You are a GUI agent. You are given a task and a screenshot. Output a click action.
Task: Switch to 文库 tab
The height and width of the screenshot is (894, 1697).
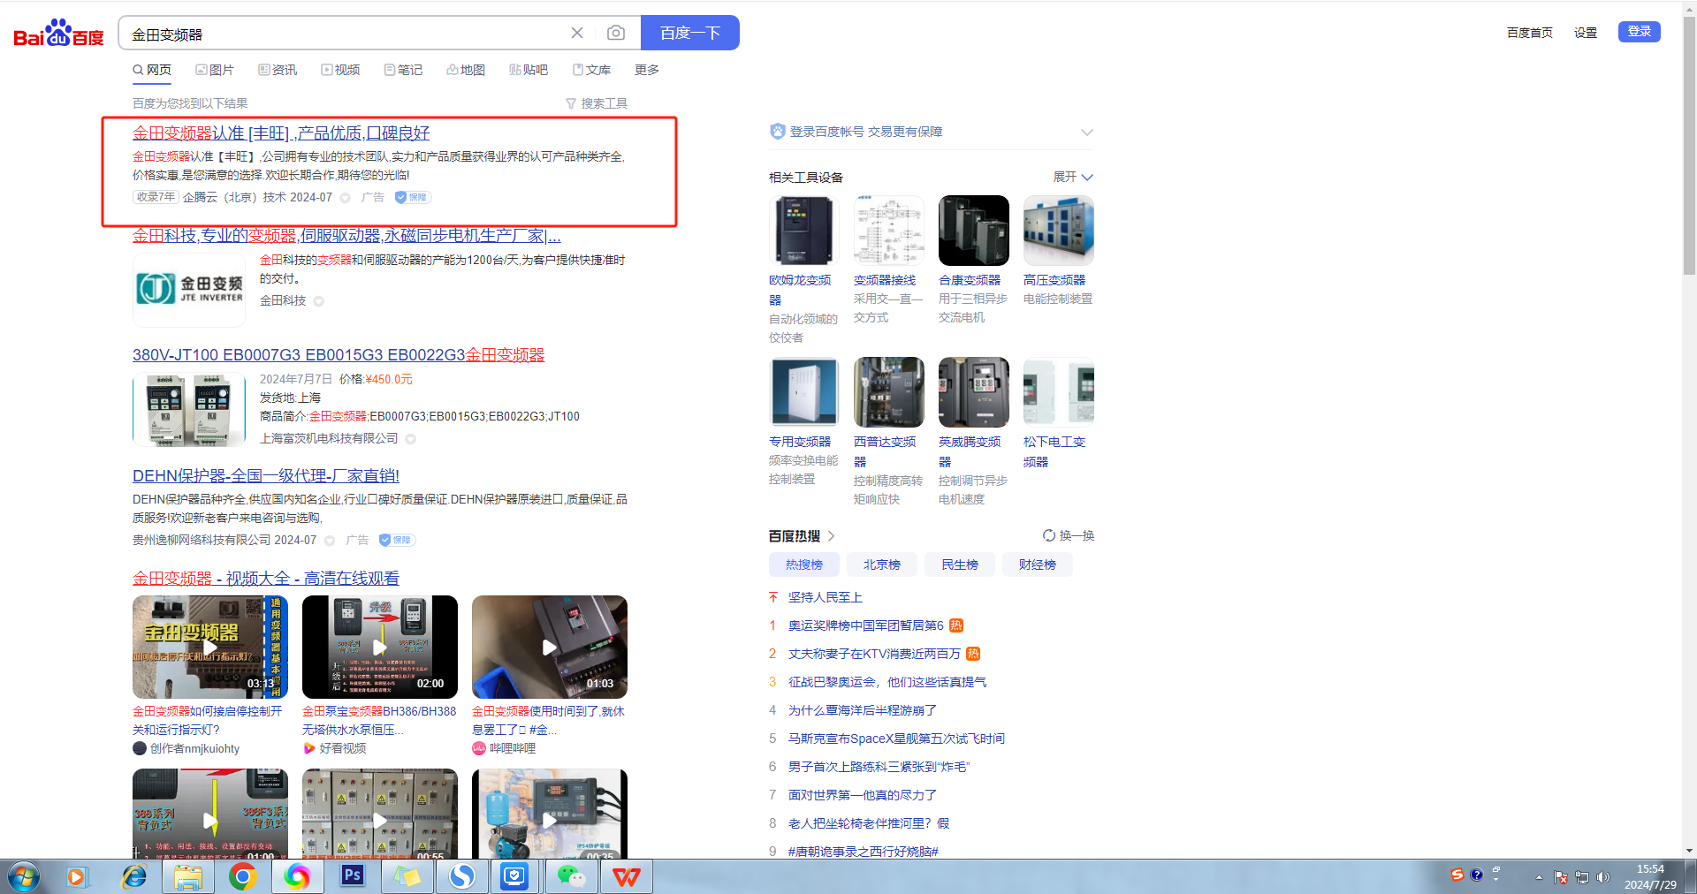coord(591,70)
